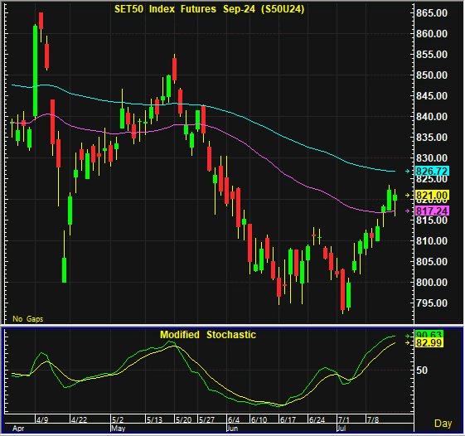Select the 6/17 date marker

(288, 419)
